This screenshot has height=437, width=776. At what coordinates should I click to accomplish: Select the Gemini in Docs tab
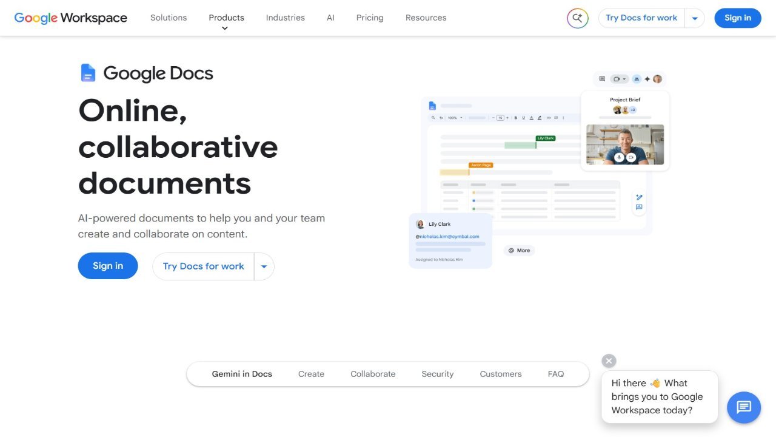(x=242, y=374)
